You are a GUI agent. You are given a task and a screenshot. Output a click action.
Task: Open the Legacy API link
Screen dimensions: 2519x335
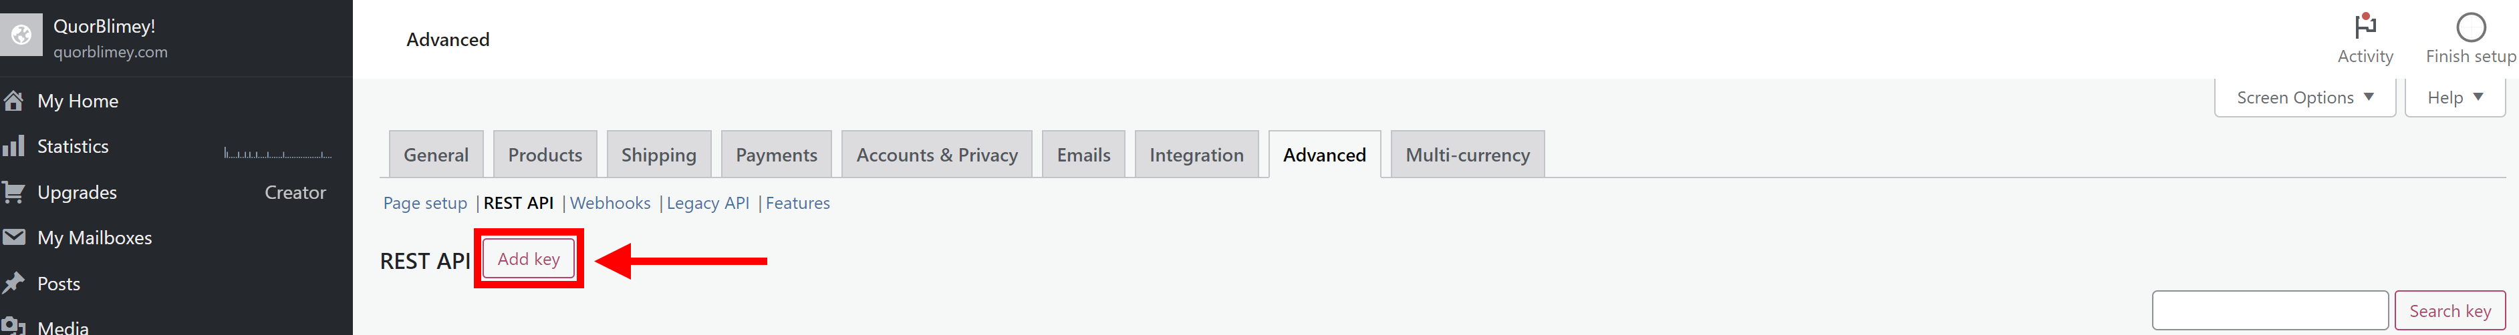click(708, 203)
